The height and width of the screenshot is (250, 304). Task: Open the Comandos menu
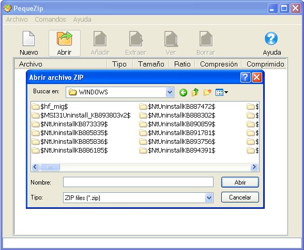(50, 20)
